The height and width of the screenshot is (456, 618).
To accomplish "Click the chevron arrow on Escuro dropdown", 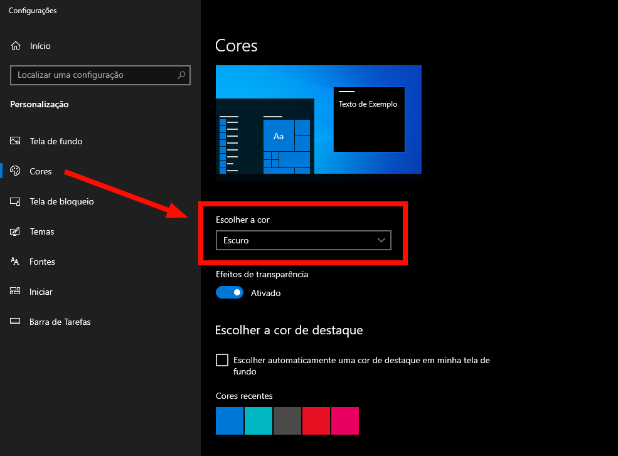I will (381, 240).
